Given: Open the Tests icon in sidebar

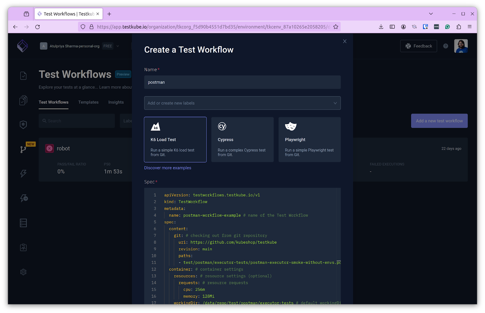Looking at the screenshot, I should point(23,75).
